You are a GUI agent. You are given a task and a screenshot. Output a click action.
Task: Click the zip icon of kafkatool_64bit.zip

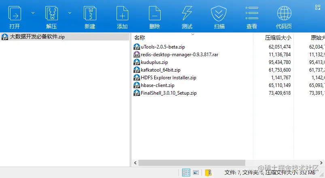tap(136, 70)
